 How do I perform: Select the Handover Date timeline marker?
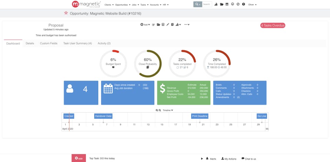click(103, 116)
